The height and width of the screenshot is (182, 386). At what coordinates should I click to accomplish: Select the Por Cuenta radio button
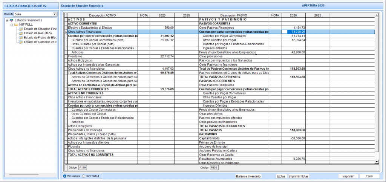pos(65,176)
